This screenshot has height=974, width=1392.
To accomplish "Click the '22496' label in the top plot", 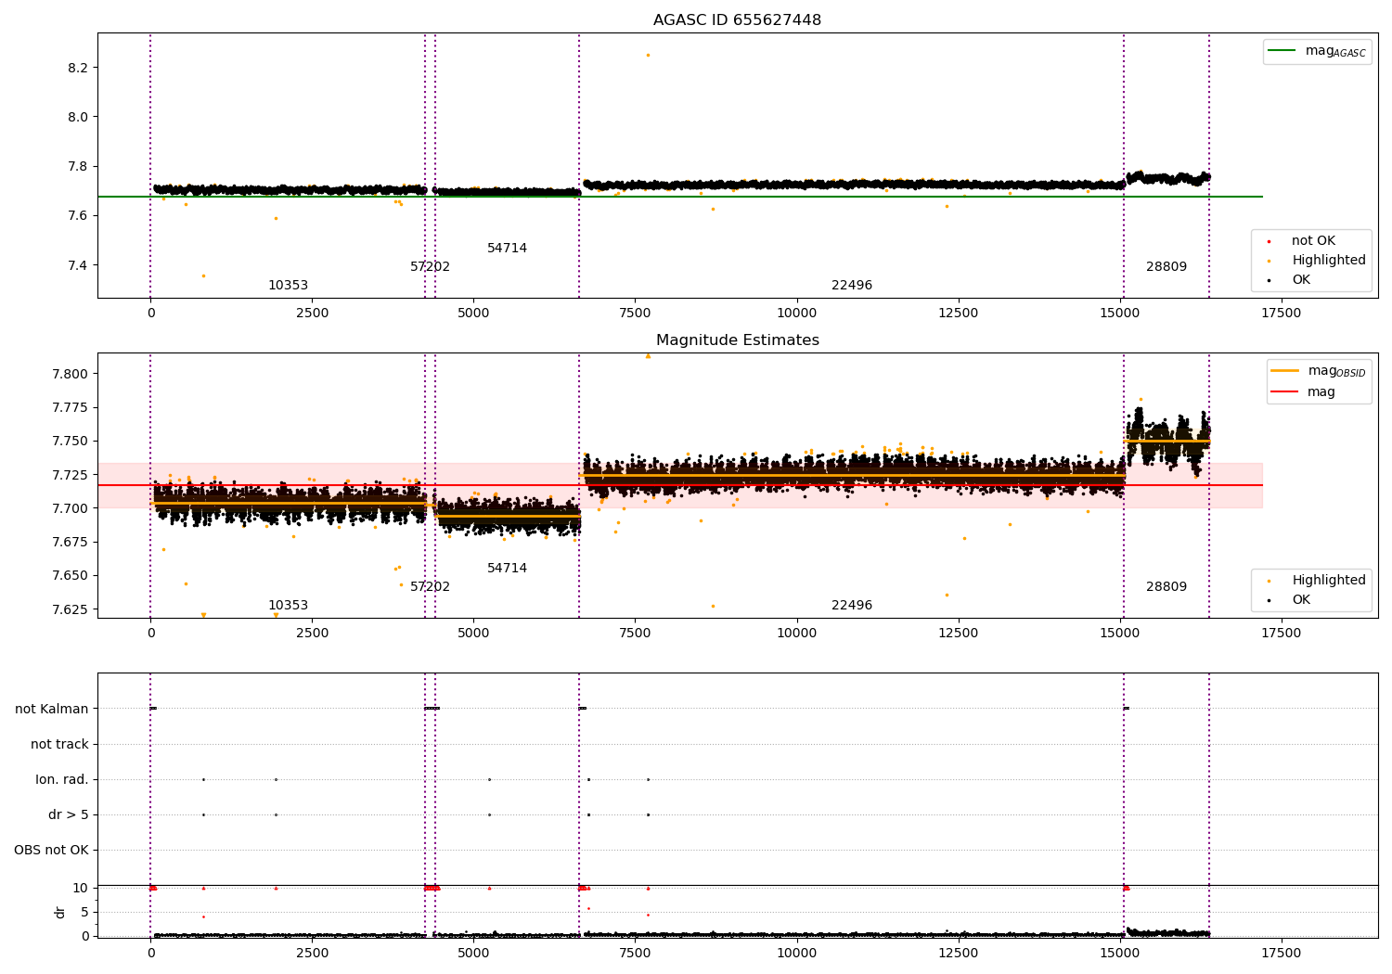I will pyautogui.click(x=852, y=286).
